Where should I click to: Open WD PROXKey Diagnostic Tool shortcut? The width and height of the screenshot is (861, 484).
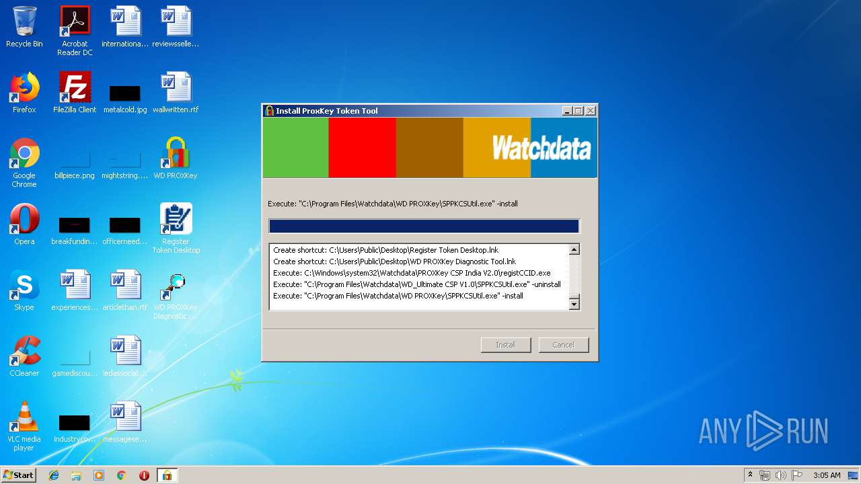176,294
